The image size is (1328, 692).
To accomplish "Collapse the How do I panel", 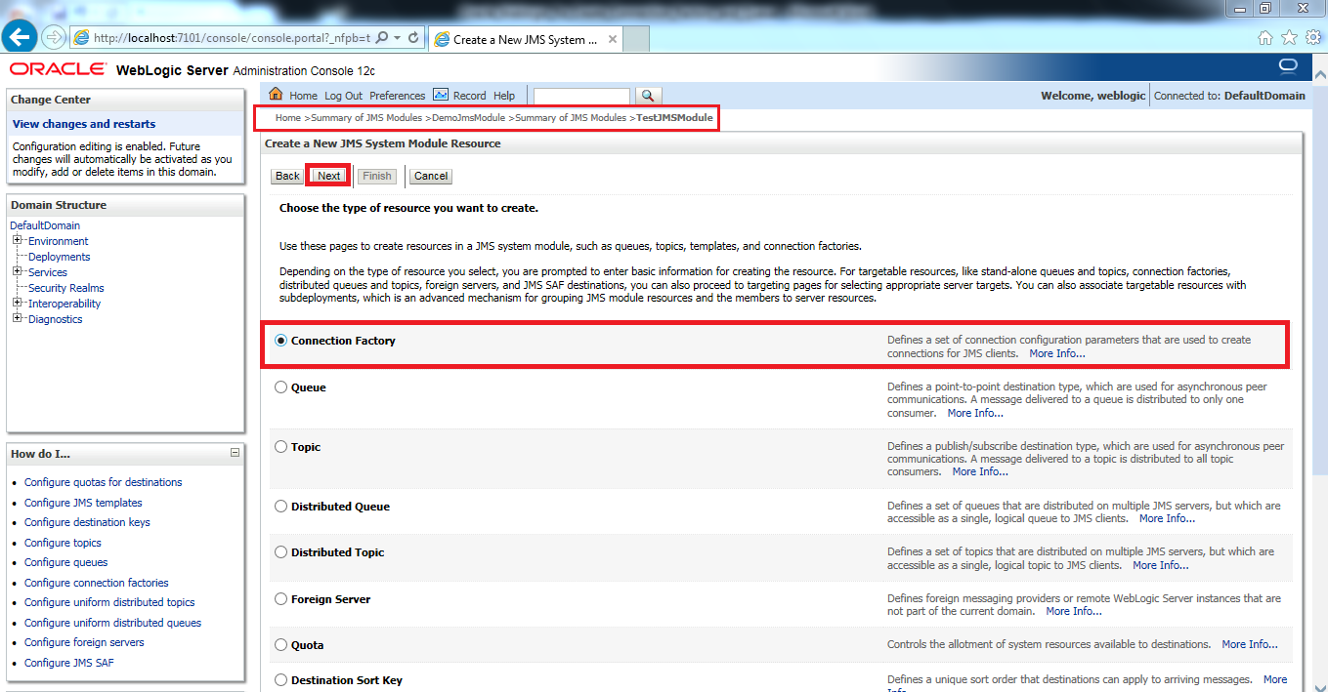I will [235, 453].
